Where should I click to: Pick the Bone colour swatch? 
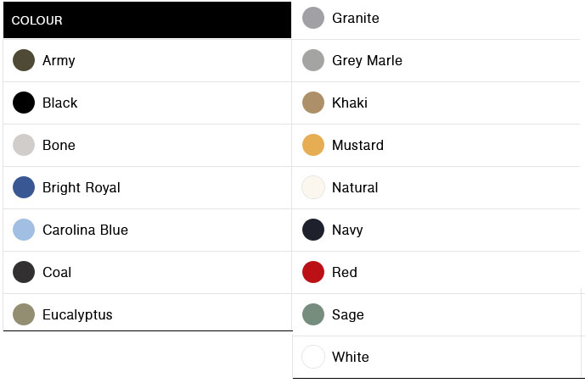(24, 145)
